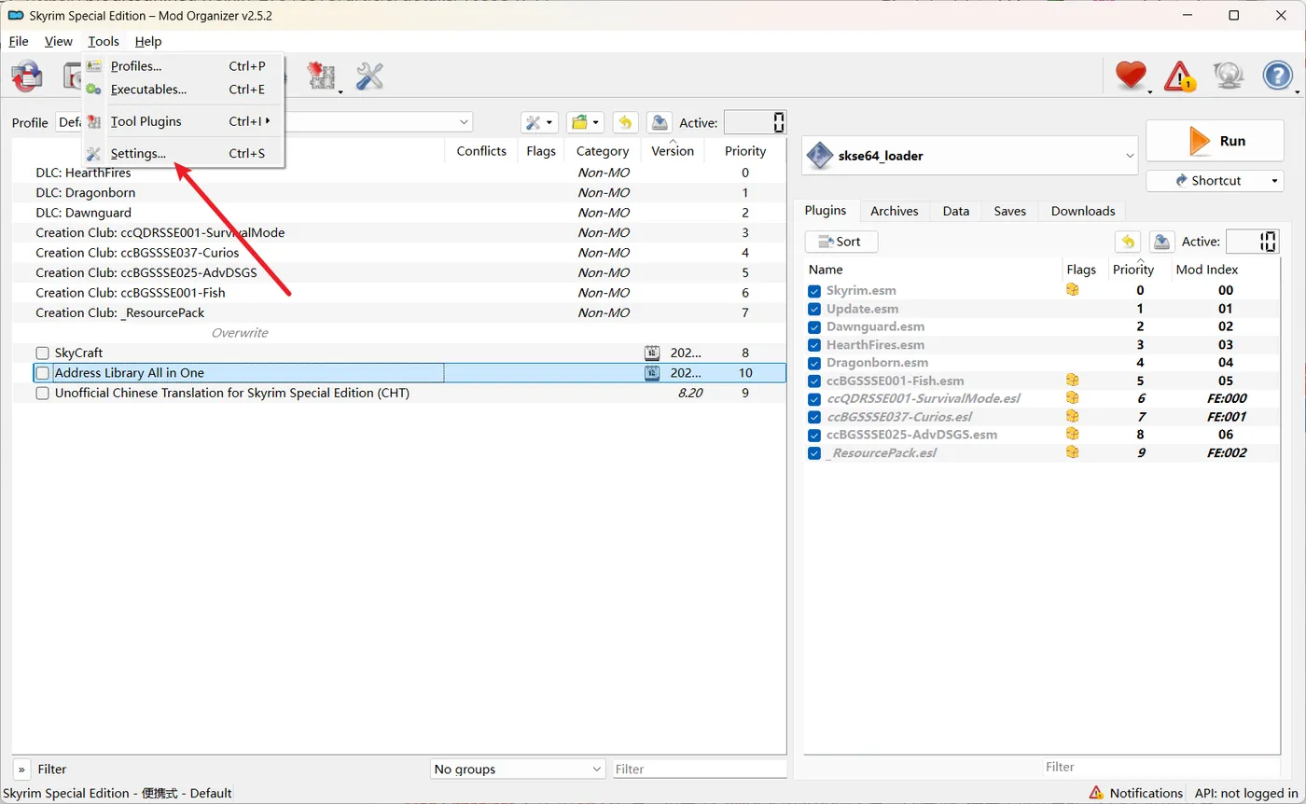Open the mod list wrench tools dropdown
The width and height of the screenshot is (1306, 804).
[x=540, y=122]
